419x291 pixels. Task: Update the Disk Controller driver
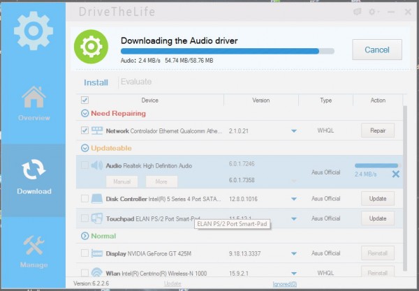point(378,199)
